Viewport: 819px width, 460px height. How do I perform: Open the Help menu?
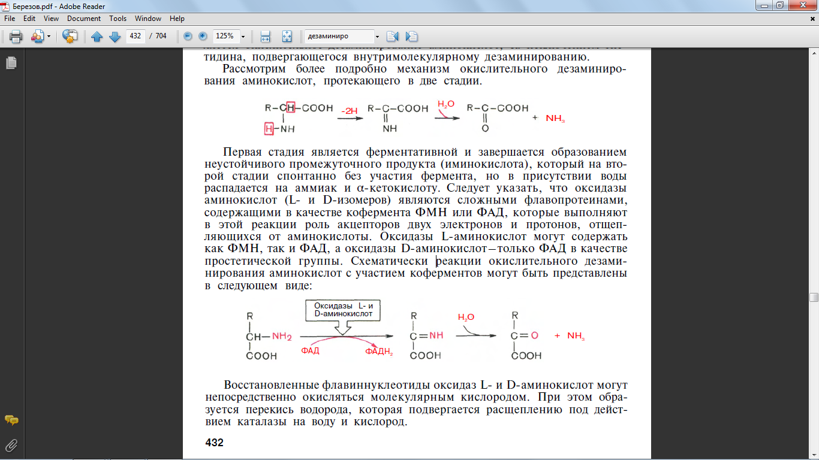pos(177,19)
